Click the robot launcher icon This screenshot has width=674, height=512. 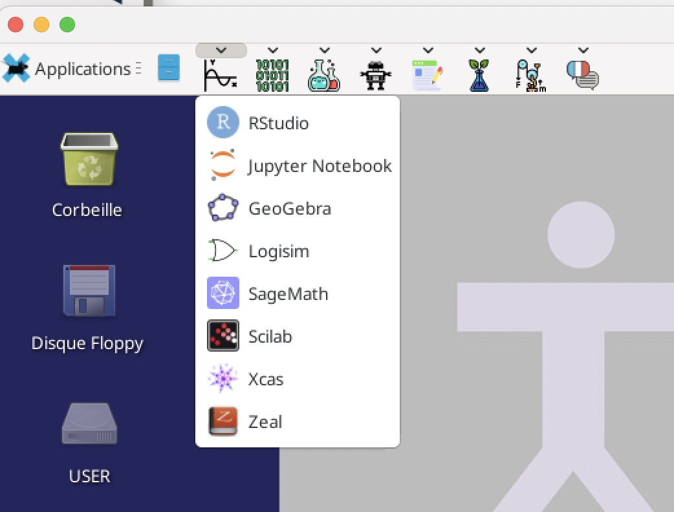[376, 76]
